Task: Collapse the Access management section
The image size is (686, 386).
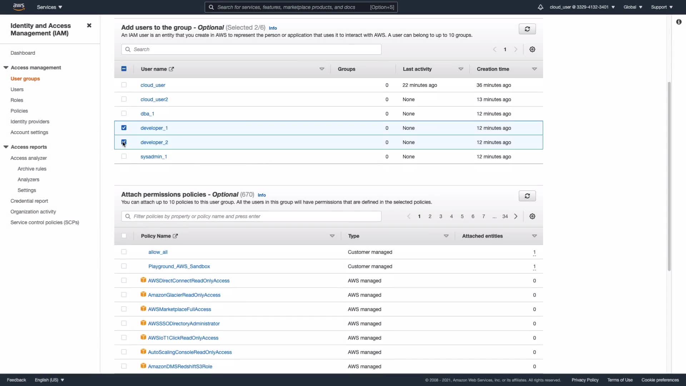Action: click(6, 68)
